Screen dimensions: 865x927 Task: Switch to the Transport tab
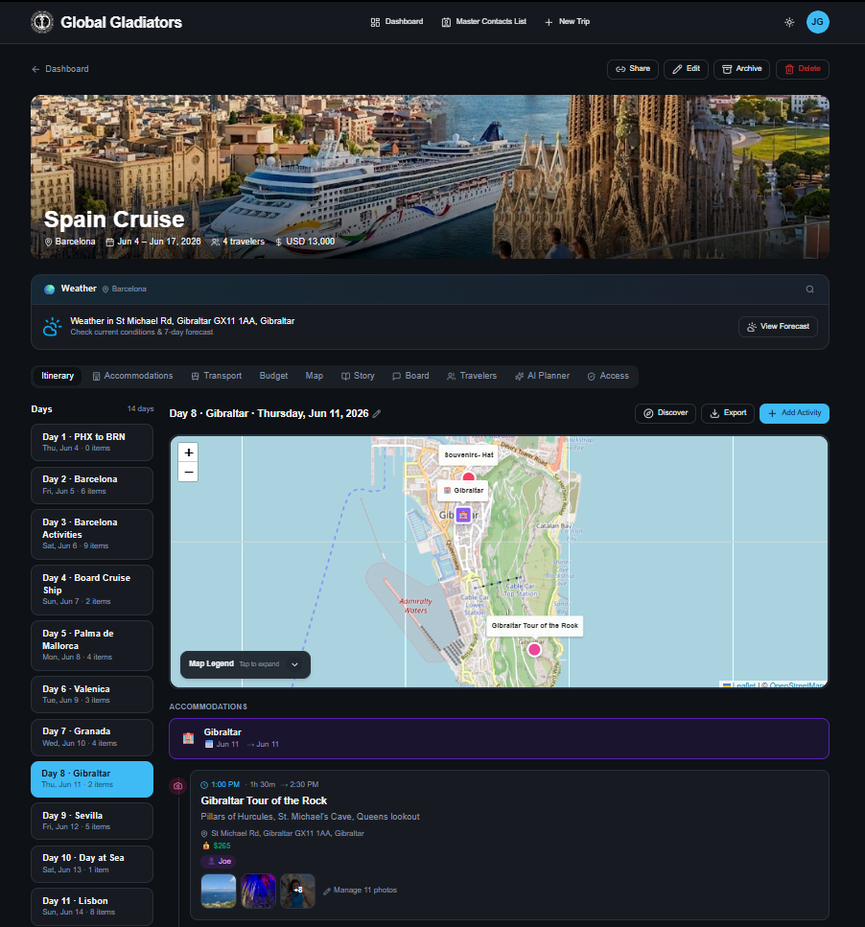(217, 376)
